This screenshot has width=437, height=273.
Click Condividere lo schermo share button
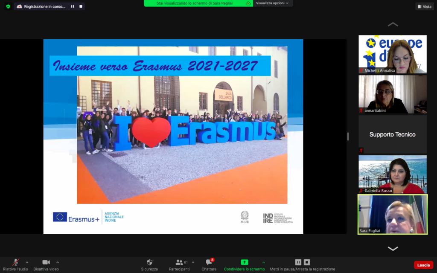[244, 264]
